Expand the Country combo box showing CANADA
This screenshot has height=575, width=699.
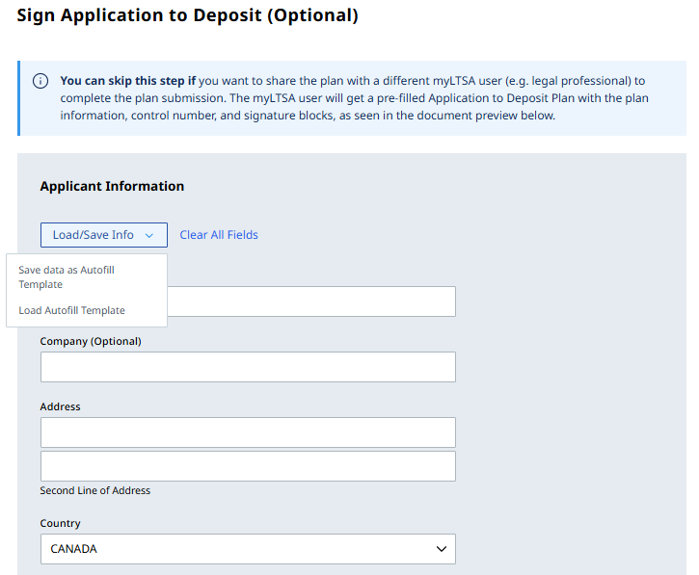[248, 549]
